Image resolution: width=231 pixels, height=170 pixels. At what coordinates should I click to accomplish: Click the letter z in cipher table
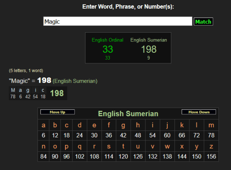[x=211, y=146]
